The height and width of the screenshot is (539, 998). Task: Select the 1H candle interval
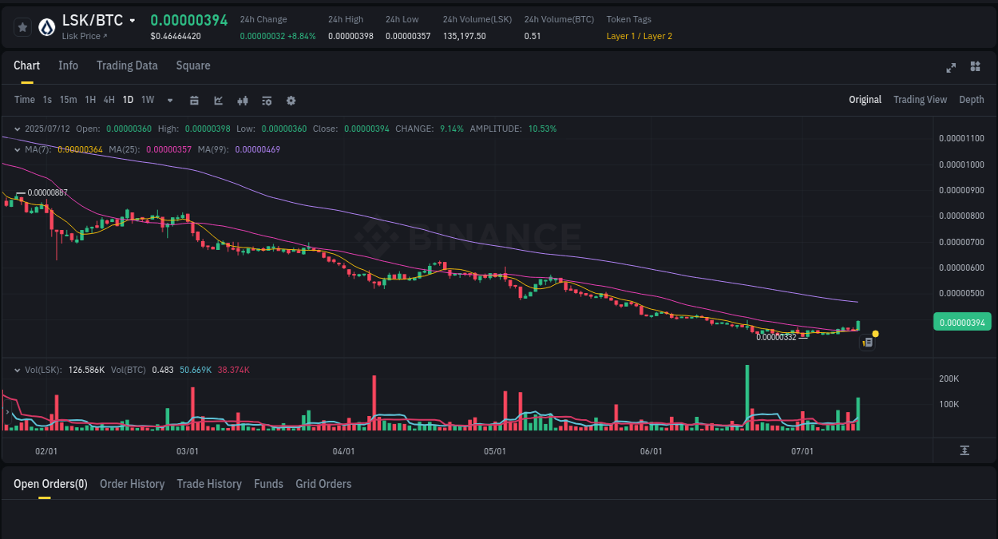point(90,100)
